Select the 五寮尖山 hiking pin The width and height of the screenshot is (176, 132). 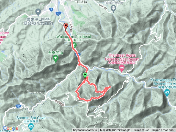click(56, 59)
